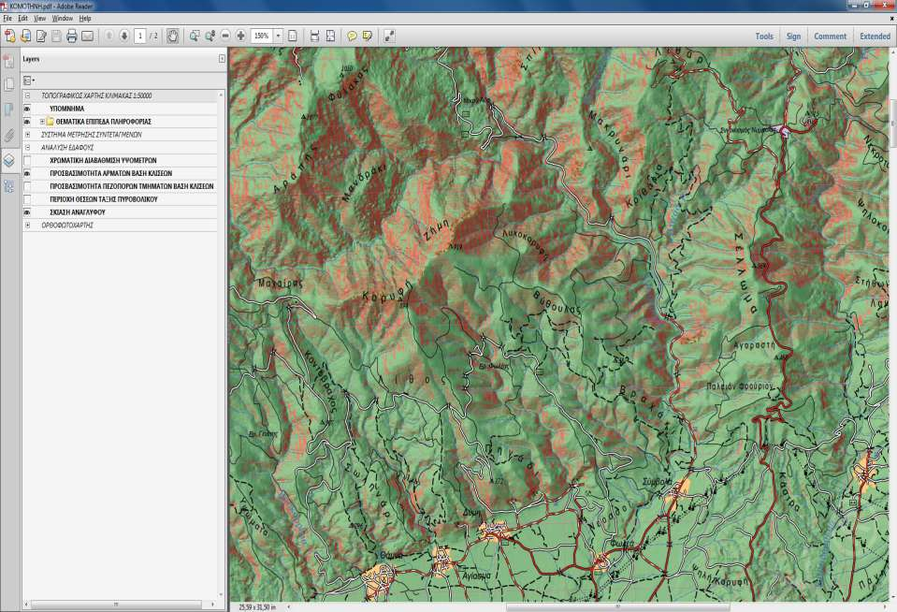Click the ΟΡΘΟΦΩΤΟΧΑΡΤΗΣ group label
Screen dimensions: 897x612
67,226
